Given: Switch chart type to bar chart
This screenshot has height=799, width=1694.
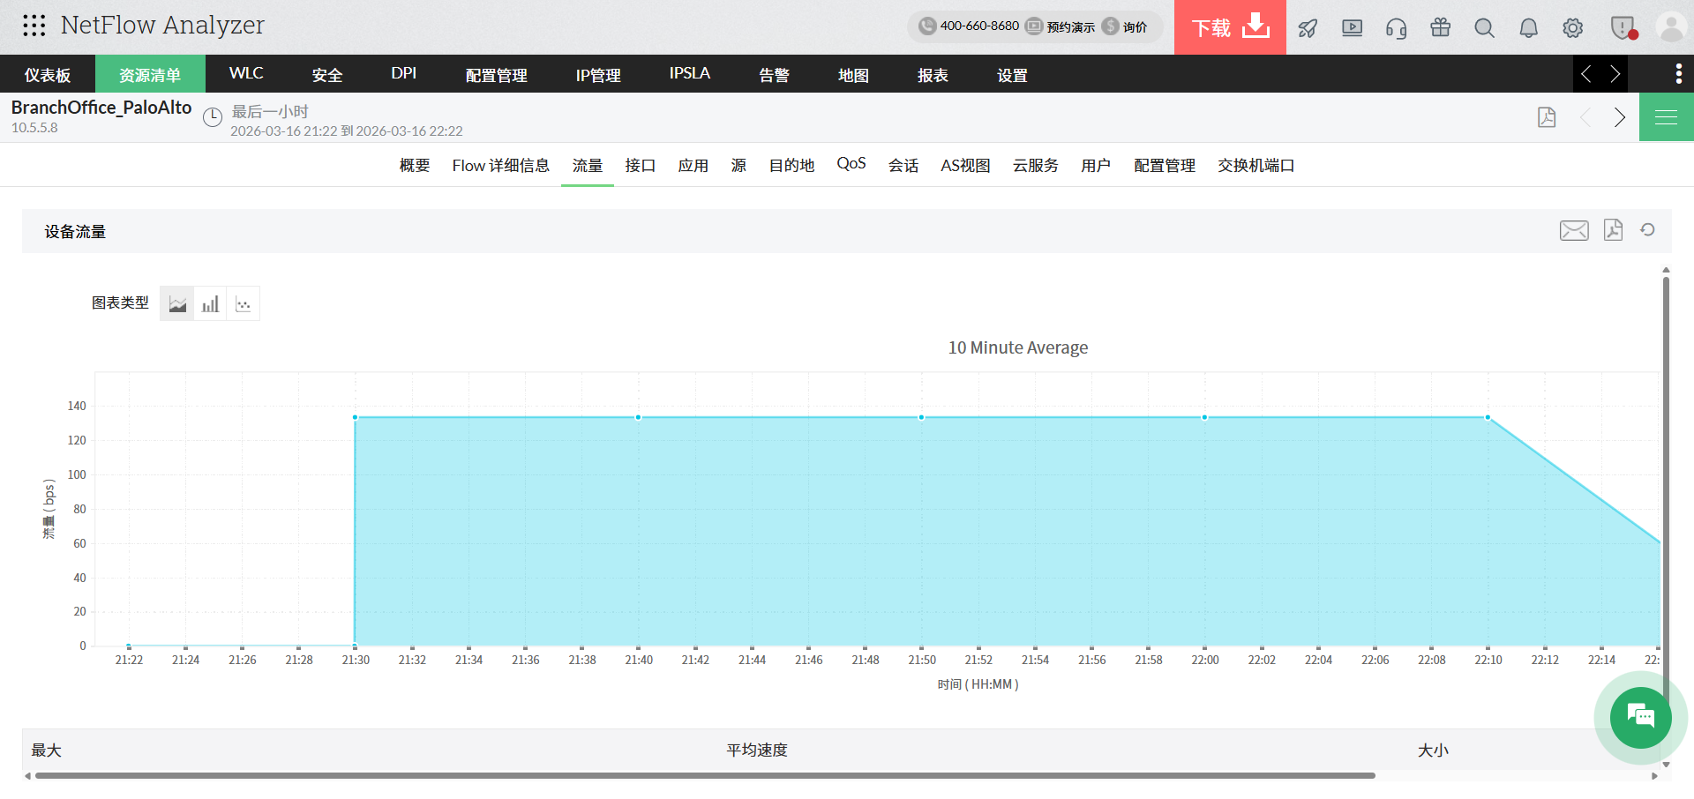Looking at the screenshot, I should pos(210,302).
